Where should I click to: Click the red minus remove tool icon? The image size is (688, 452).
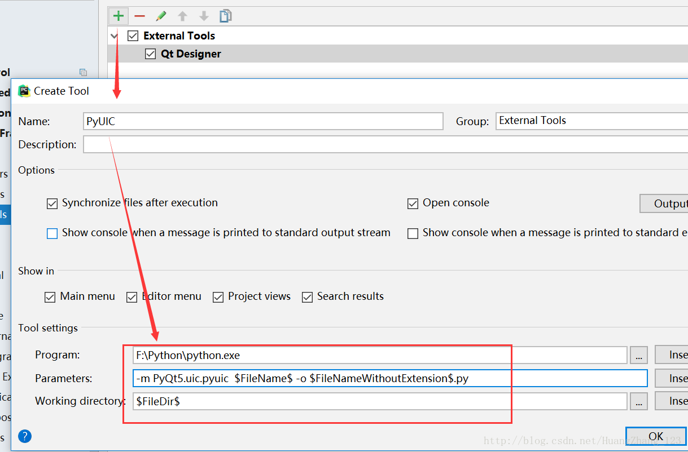tap(139, 16)
